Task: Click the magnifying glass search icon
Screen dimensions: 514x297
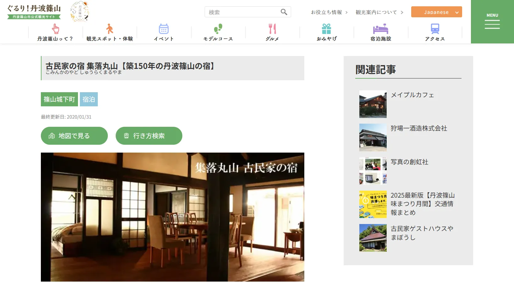Action: tap(284, 12)
